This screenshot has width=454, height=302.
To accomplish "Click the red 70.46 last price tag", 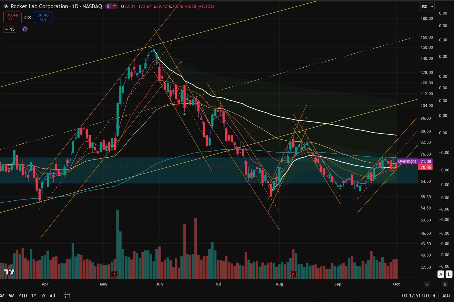I will pyautogui.click(x=426, y=167).
